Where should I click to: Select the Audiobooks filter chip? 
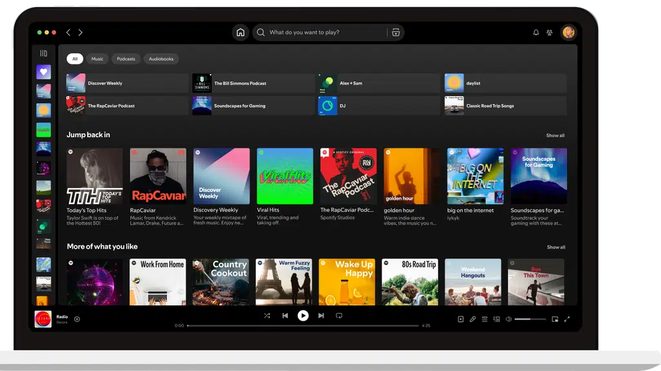pos(161,59)
